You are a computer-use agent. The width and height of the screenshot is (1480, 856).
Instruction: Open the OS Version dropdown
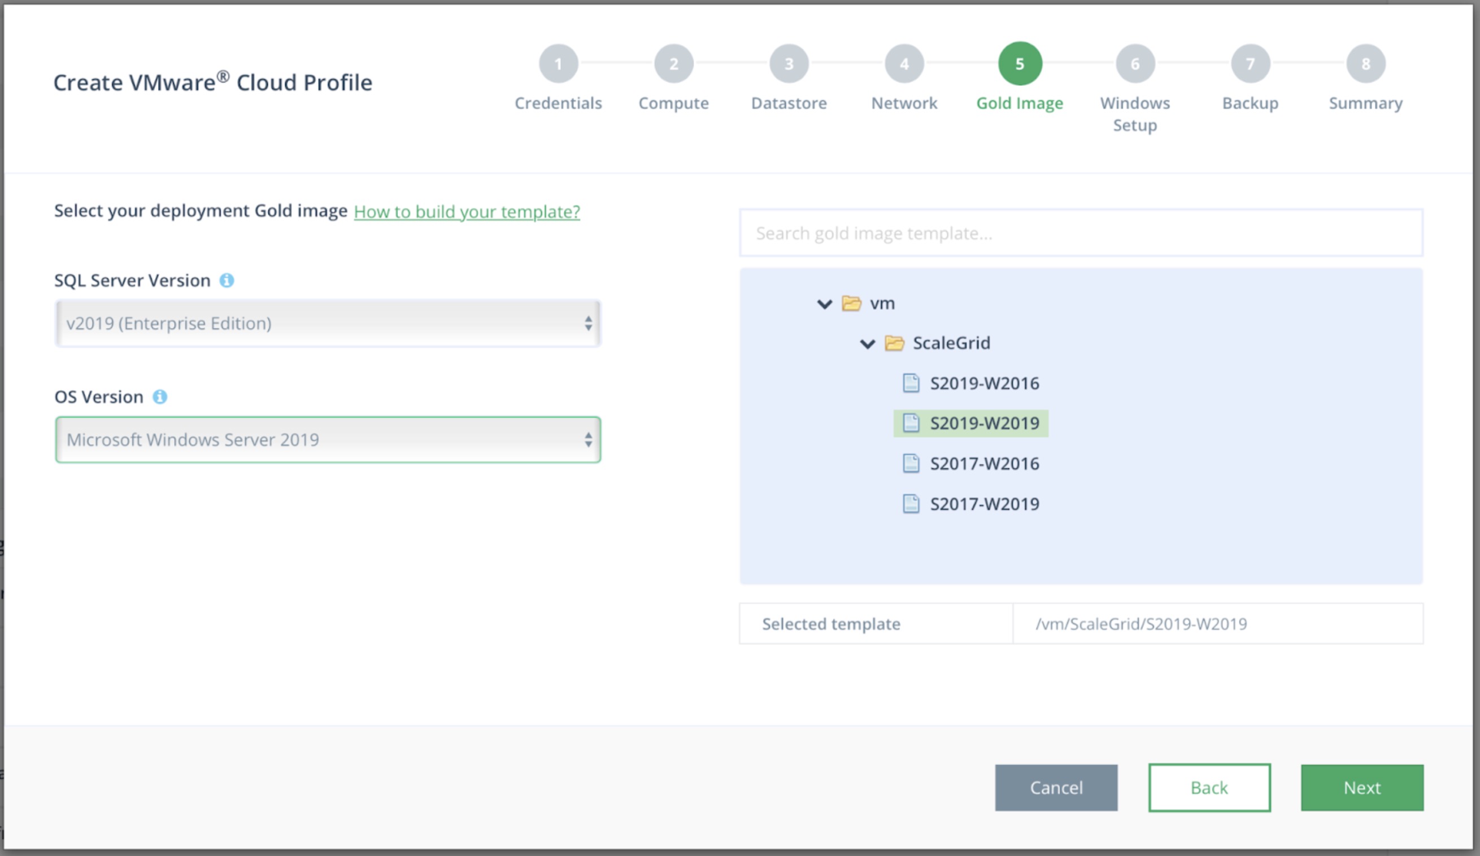pos(328,440)
